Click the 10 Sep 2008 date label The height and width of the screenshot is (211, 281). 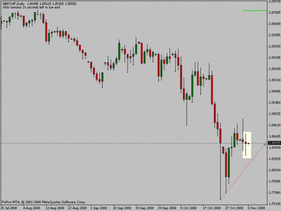click(122, 208)
